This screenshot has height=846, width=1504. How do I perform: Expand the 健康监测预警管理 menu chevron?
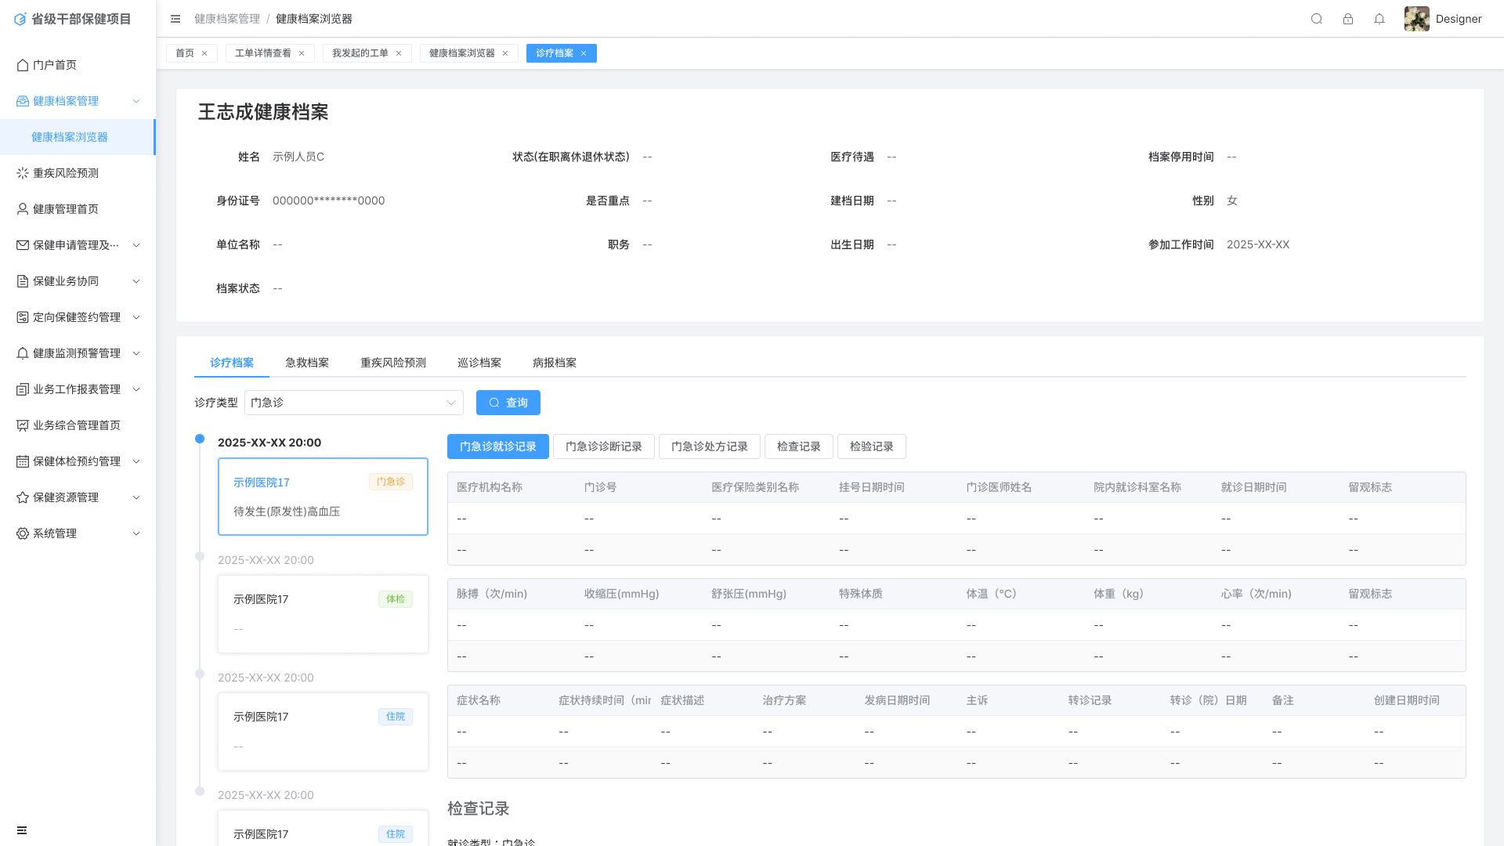click(136, 353)
